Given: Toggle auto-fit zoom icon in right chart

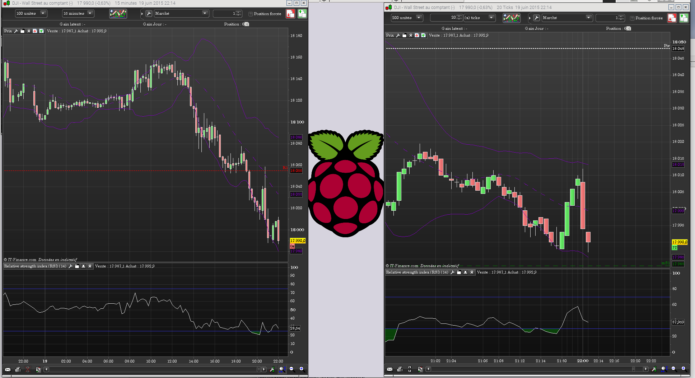Looking at the screenshot, I should 664,369.
